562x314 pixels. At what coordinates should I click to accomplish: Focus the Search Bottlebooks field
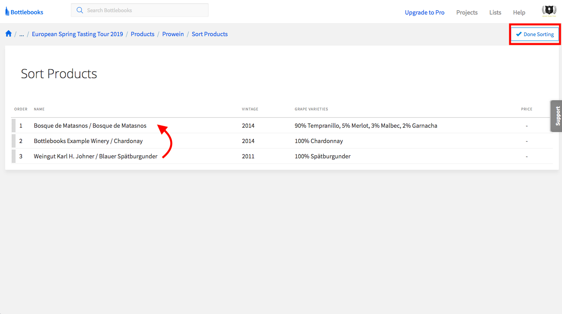coord(140,10)
